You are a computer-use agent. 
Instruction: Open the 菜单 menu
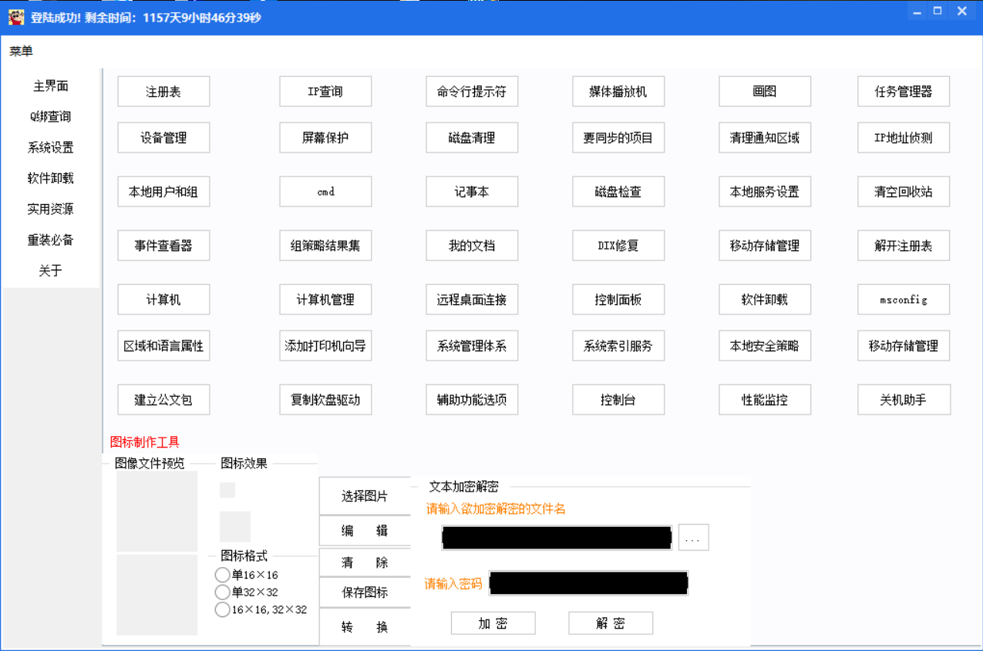coord(22,52)
